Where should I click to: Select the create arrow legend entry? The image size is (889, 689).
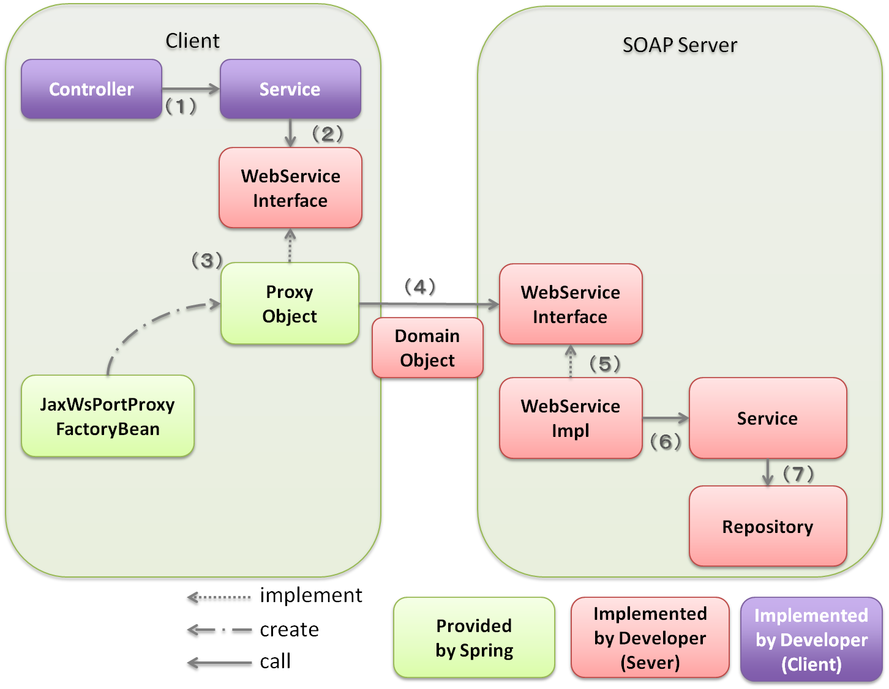[x=219, y=630]
